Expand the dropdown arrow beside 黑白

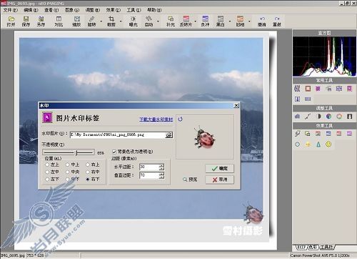230,21
